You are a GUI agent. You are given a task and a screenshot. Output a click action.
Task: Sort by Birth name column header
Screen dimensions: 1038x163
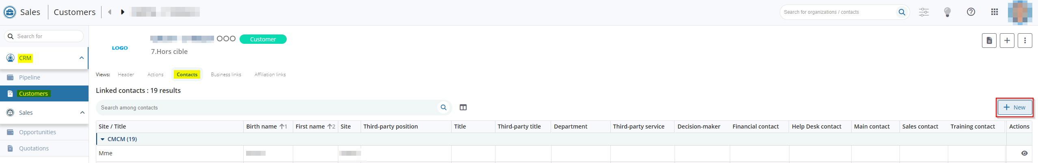click(262, 127)
